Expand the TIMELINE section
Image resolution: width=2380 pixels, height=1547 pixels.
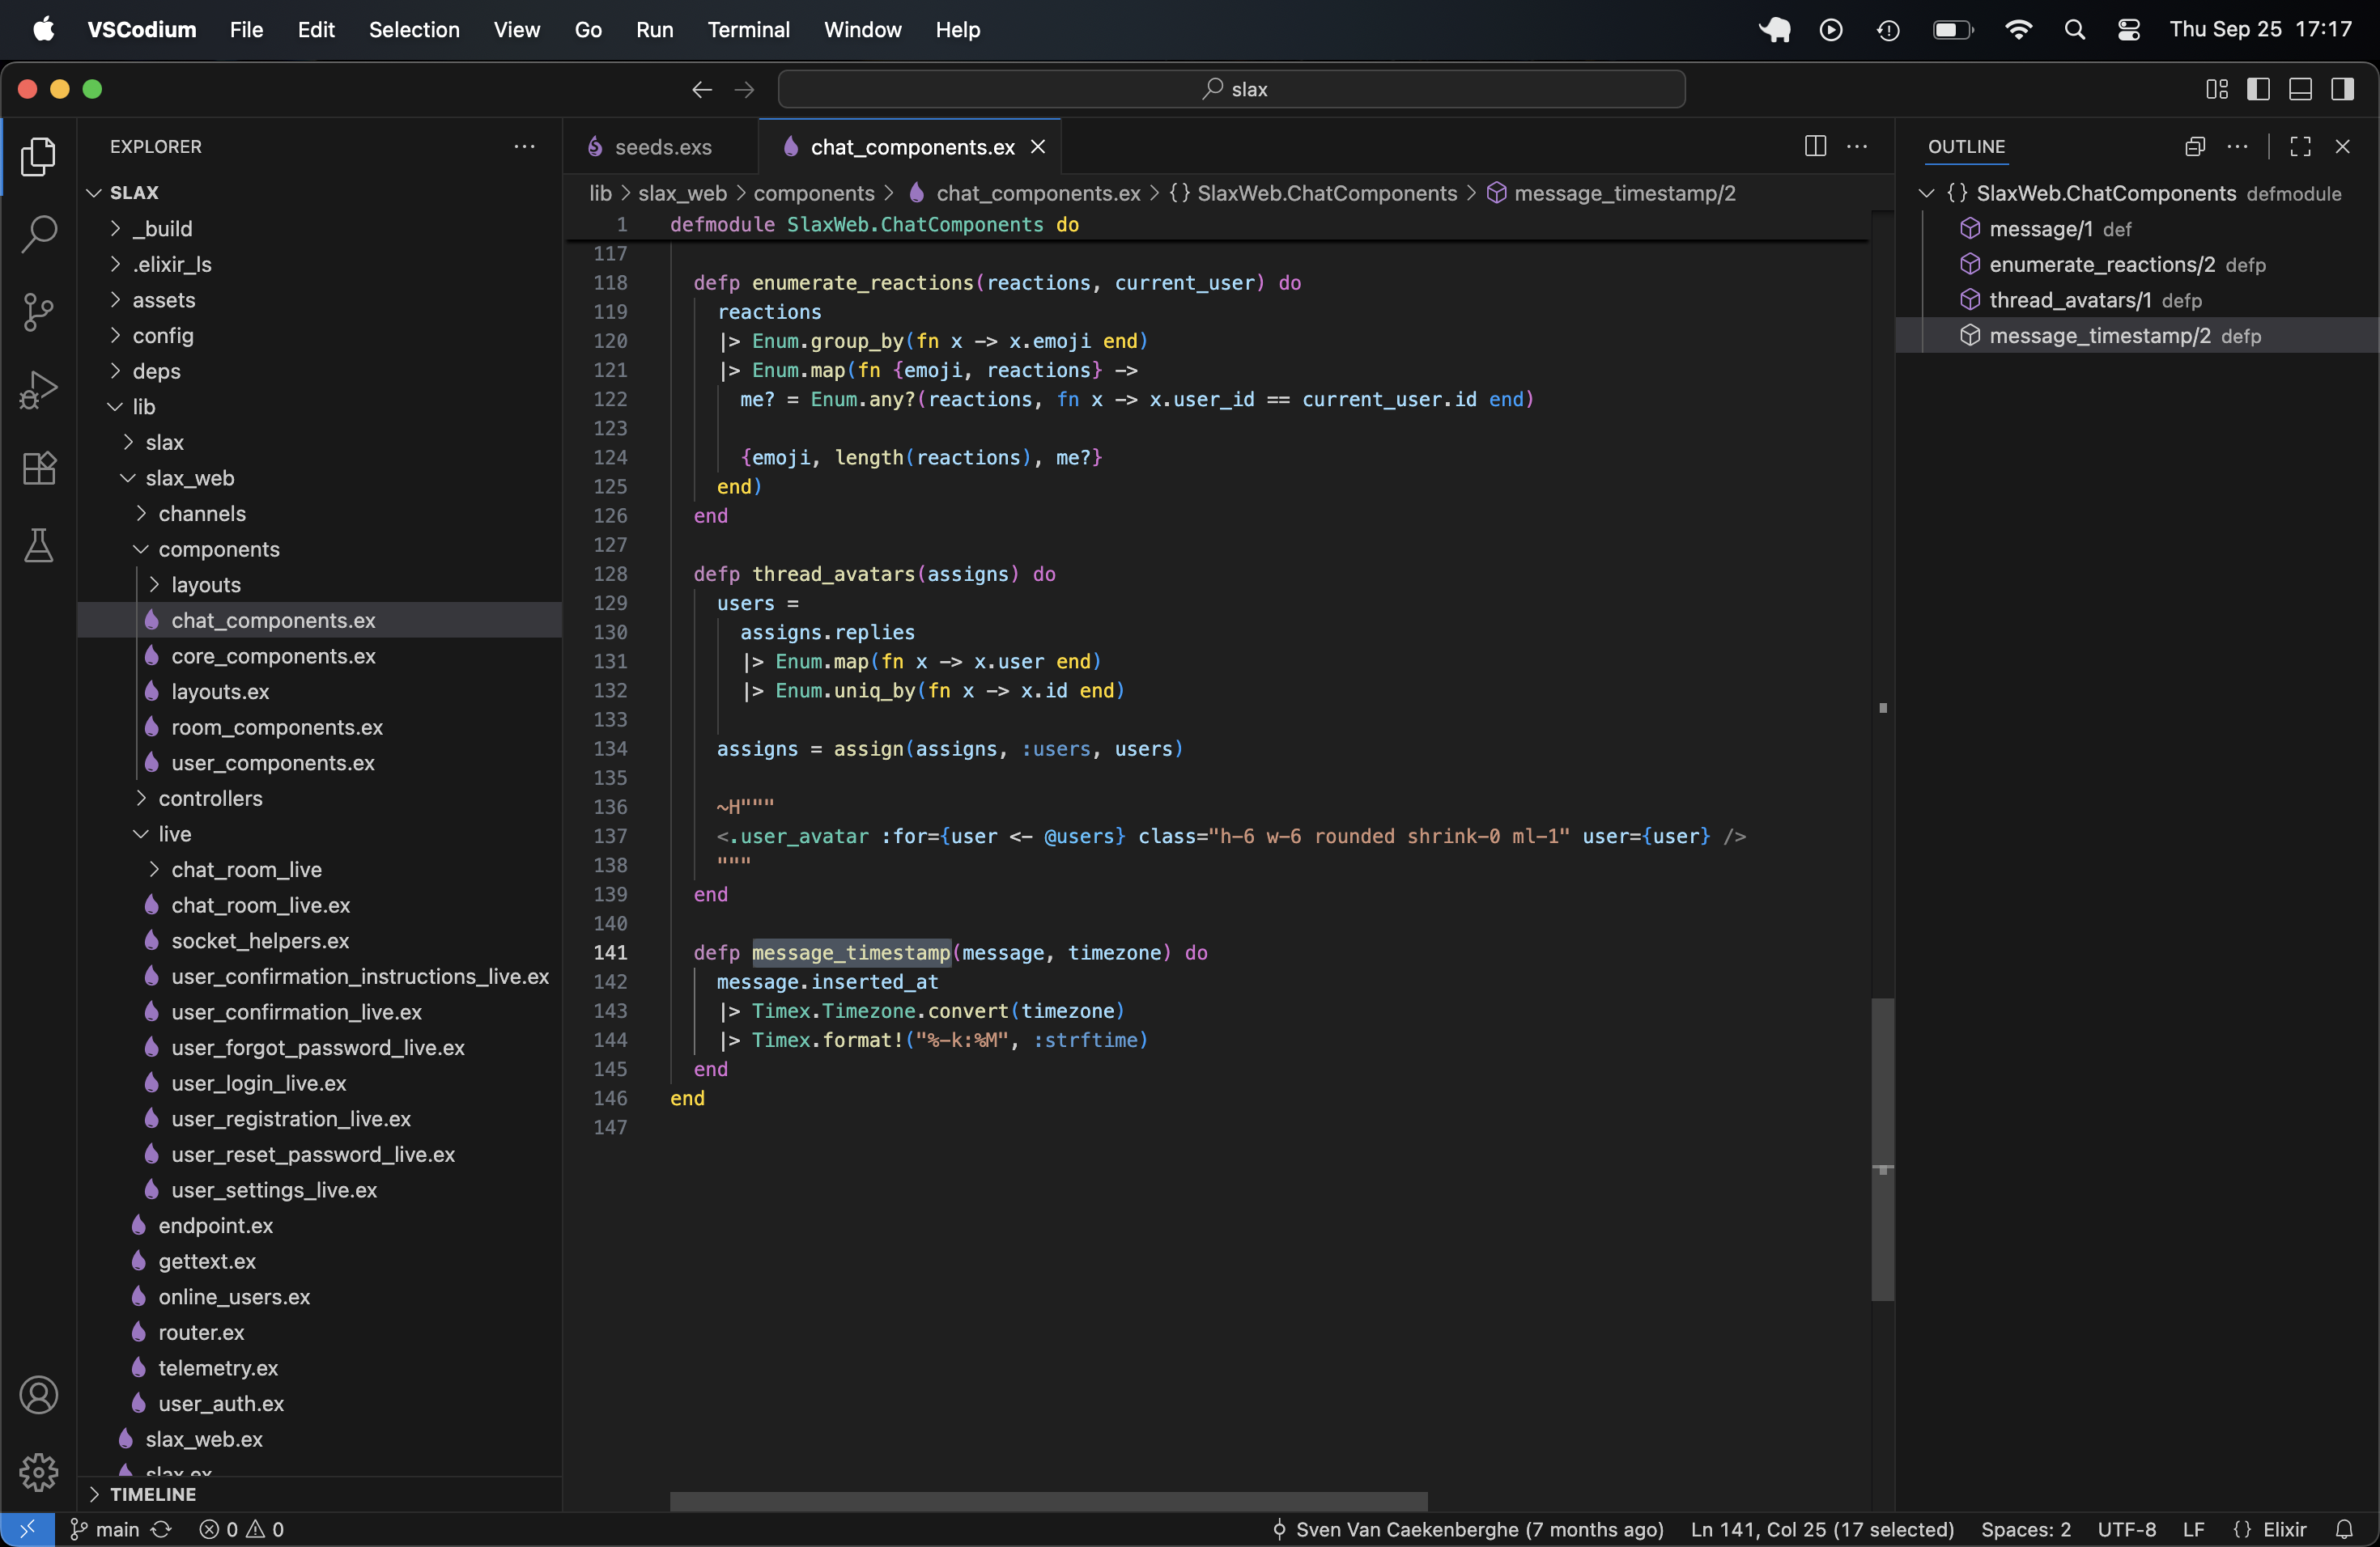pos(152,1494)
